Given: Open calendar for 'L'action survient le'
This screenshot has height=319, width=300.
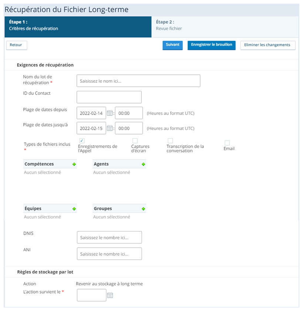Looking at the screenshot, I should coord(110,295).
